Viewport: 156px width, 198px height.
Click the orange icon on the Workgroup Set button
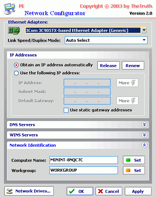[x=128, y=170]
